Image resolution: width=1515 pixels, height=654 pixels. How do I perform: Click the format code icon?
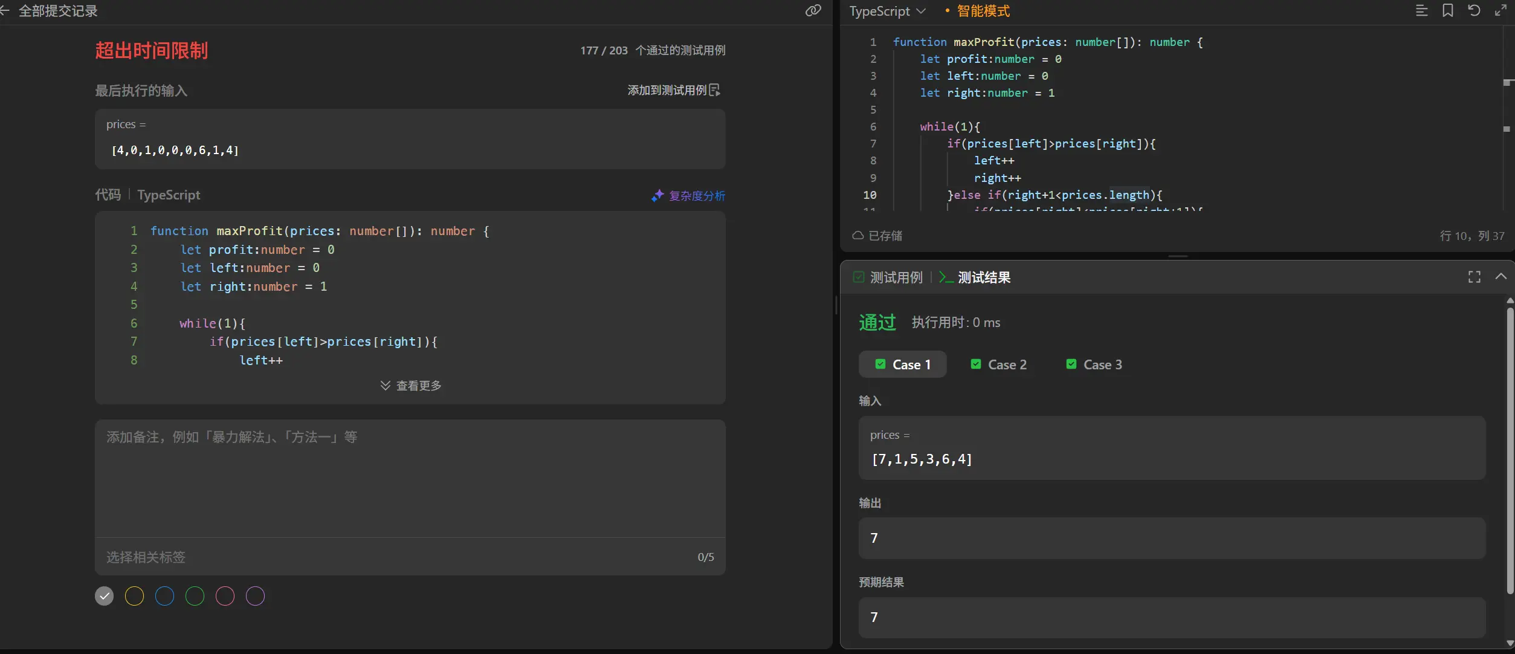coord(1421,10)
